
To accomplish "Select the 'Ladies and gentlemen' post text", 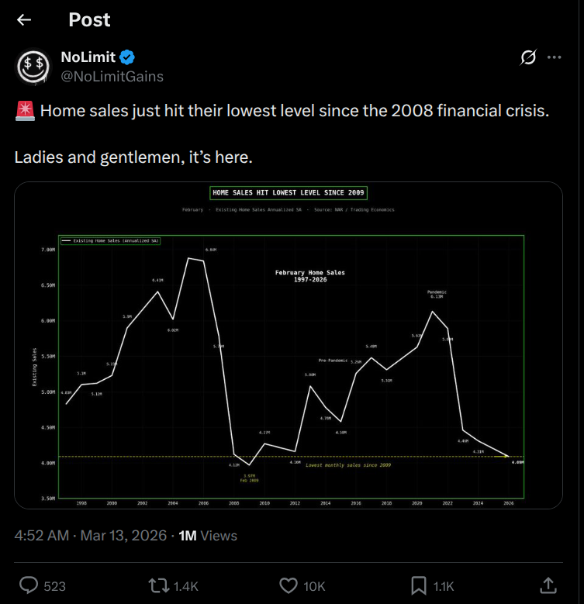I will [133, 157].
